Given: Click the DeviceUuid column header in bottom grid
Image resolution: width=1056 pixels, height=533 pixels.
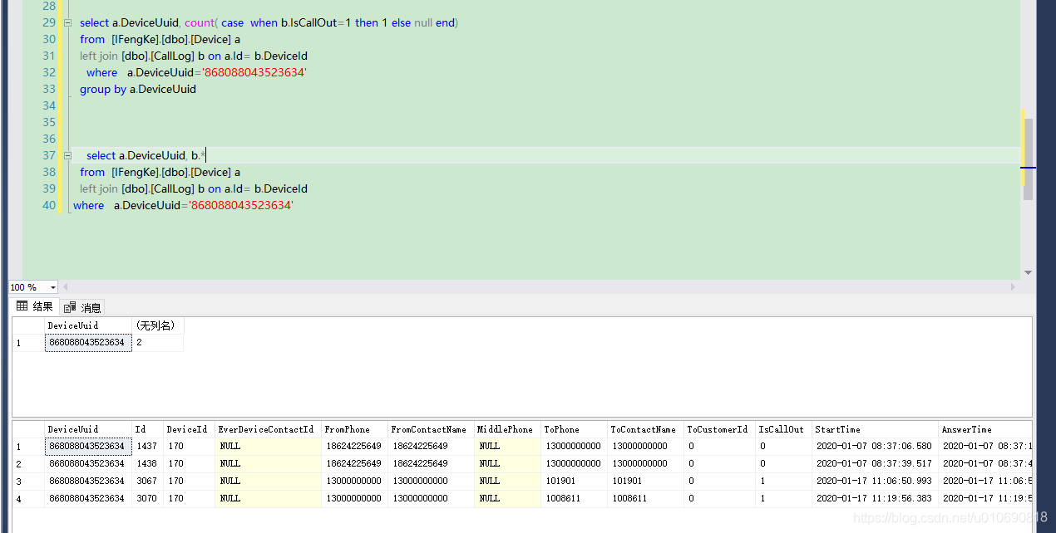Looking at the screenshot, I should coord(87,429).
